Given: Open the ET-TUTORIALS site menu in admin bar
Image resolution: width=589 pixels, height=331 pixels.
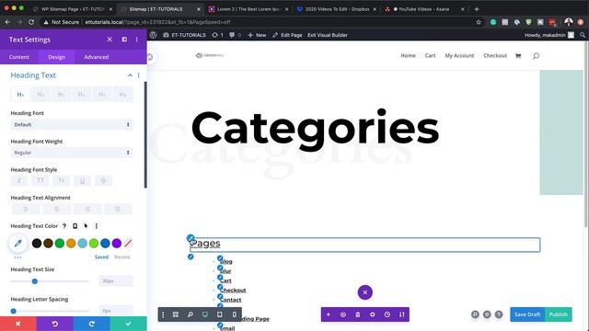Looking at the screenshot, I should click(x=184, y=35).
